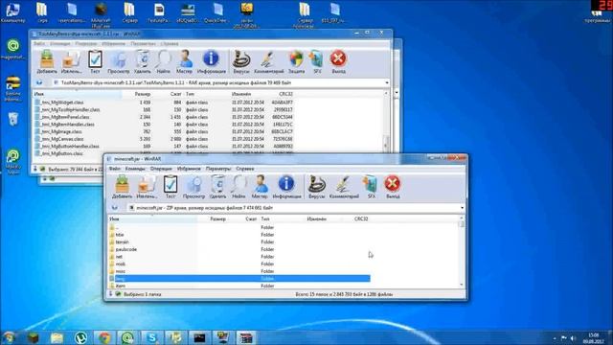Viewport: 613px width, 345px height.
Task: Click Delete (Удалить) in the TooManyItems window toolbar
Action: (x=143, y=61)
